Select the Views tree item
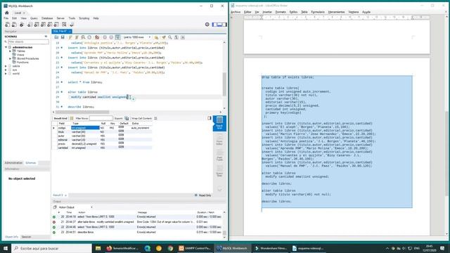This screenshot has height=253, width=450. pos(20,55)
